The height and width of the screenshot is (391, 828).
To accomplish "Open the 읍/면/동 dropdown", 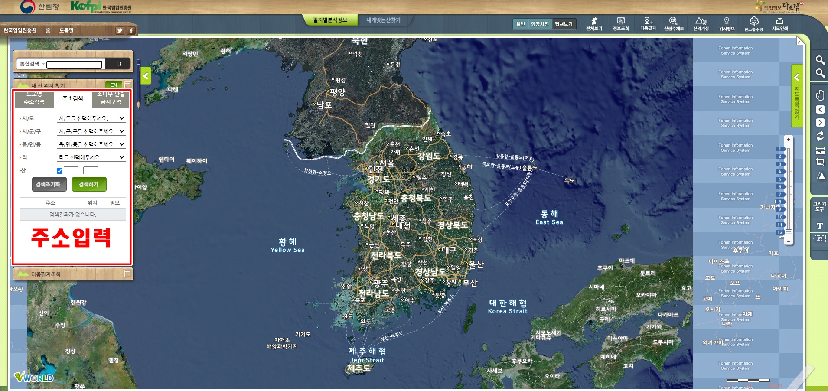I will (x=91, y=144).
